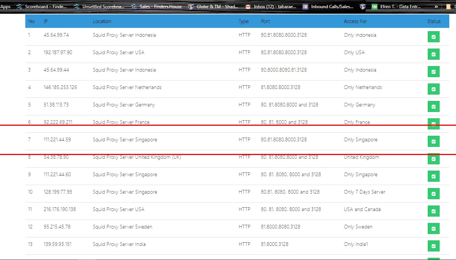Screen dimensions: 456x260
Task: Click port list '81,8080,8000,3128' for Netherlands
Action: pos(280,87)
